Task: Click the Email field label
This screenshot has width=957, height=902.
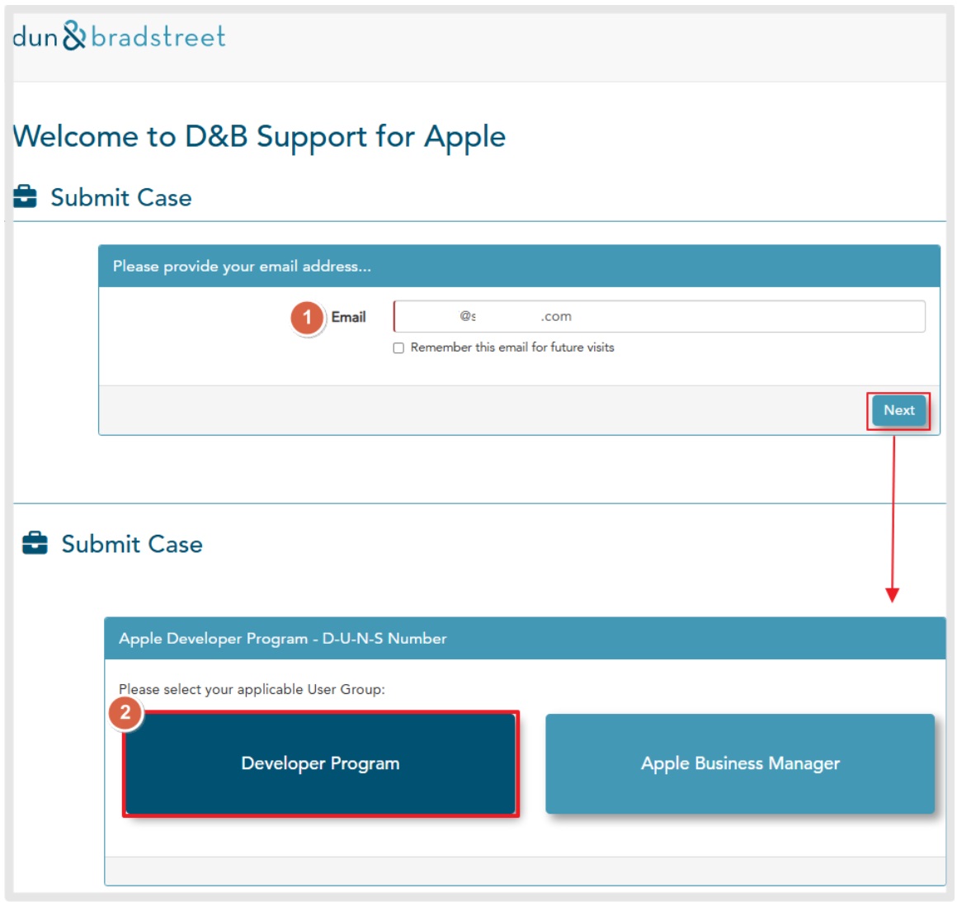Action: [x=348, y=317]
